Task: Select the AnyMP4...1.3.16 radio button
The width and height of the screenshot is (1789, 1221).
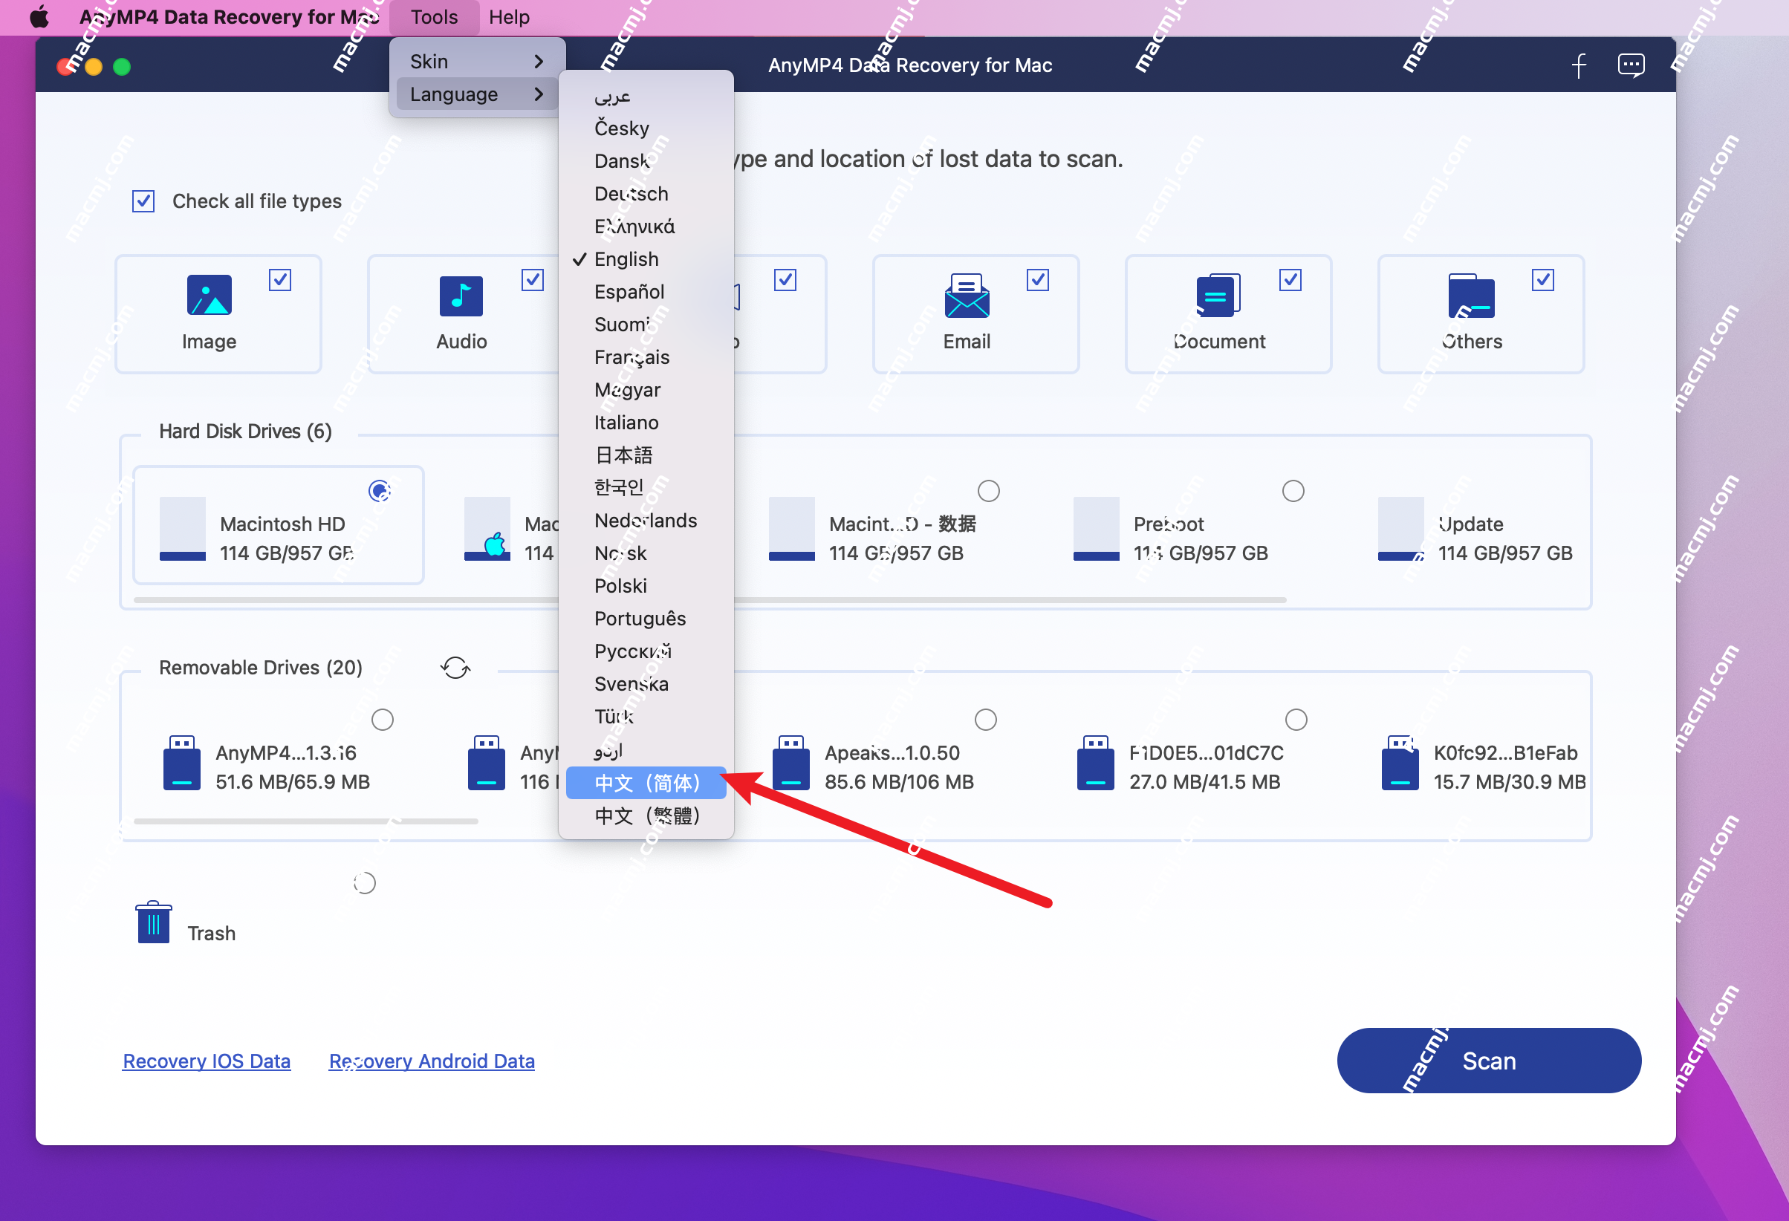Action: [383, 719]
